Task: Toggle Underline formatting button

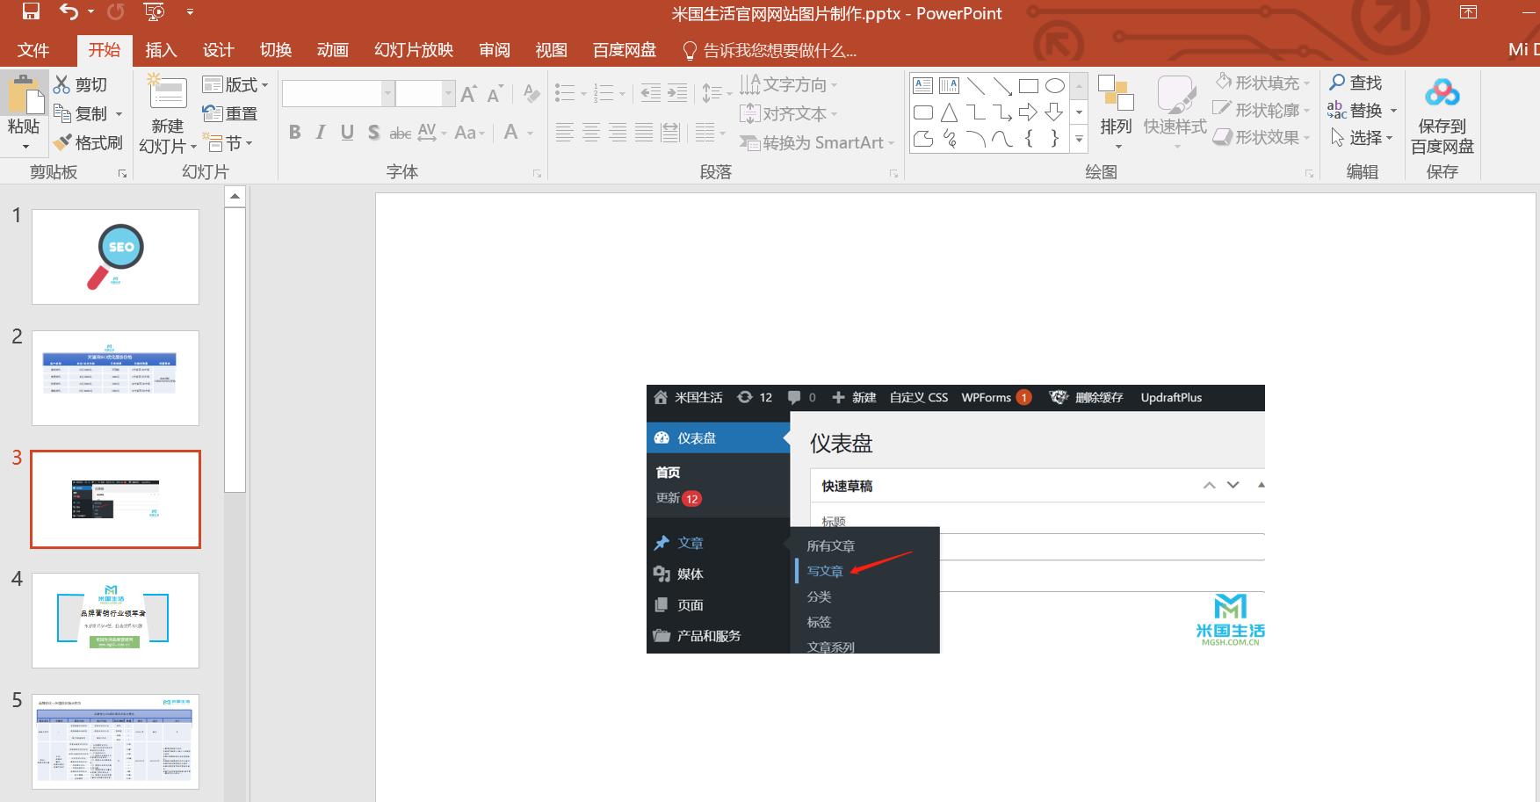Action: [x=347, y=133]
